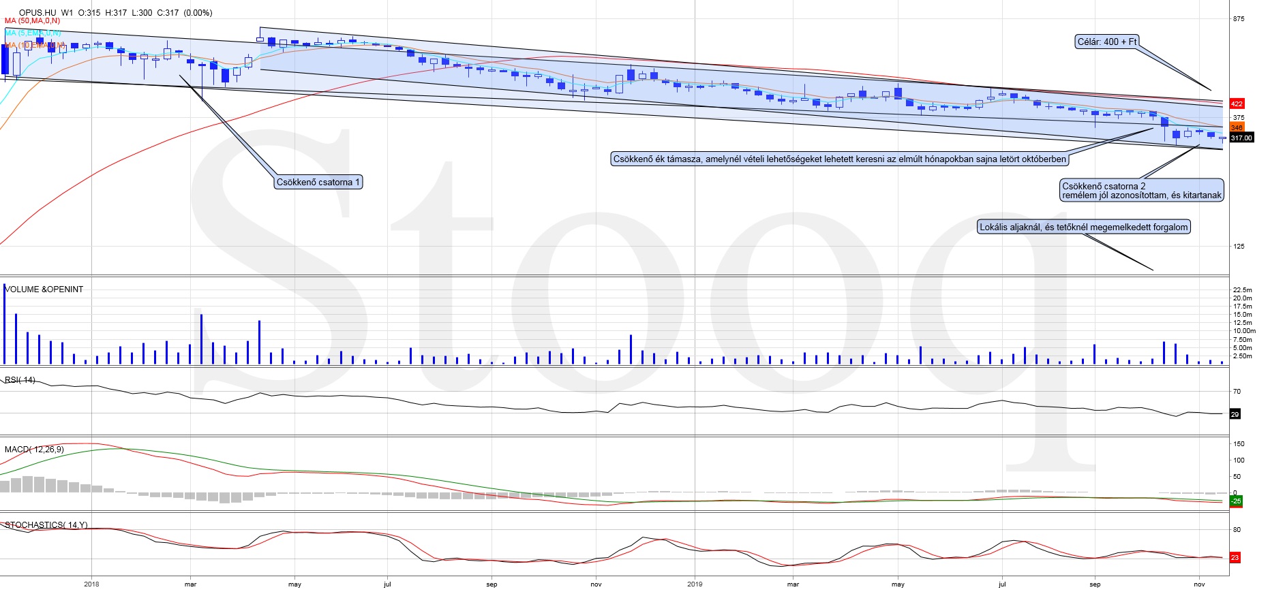This screenshot has height=596, width=1270.
Task: Select the MA (50,MA,0,N) legend label
Action: point(32,21)
